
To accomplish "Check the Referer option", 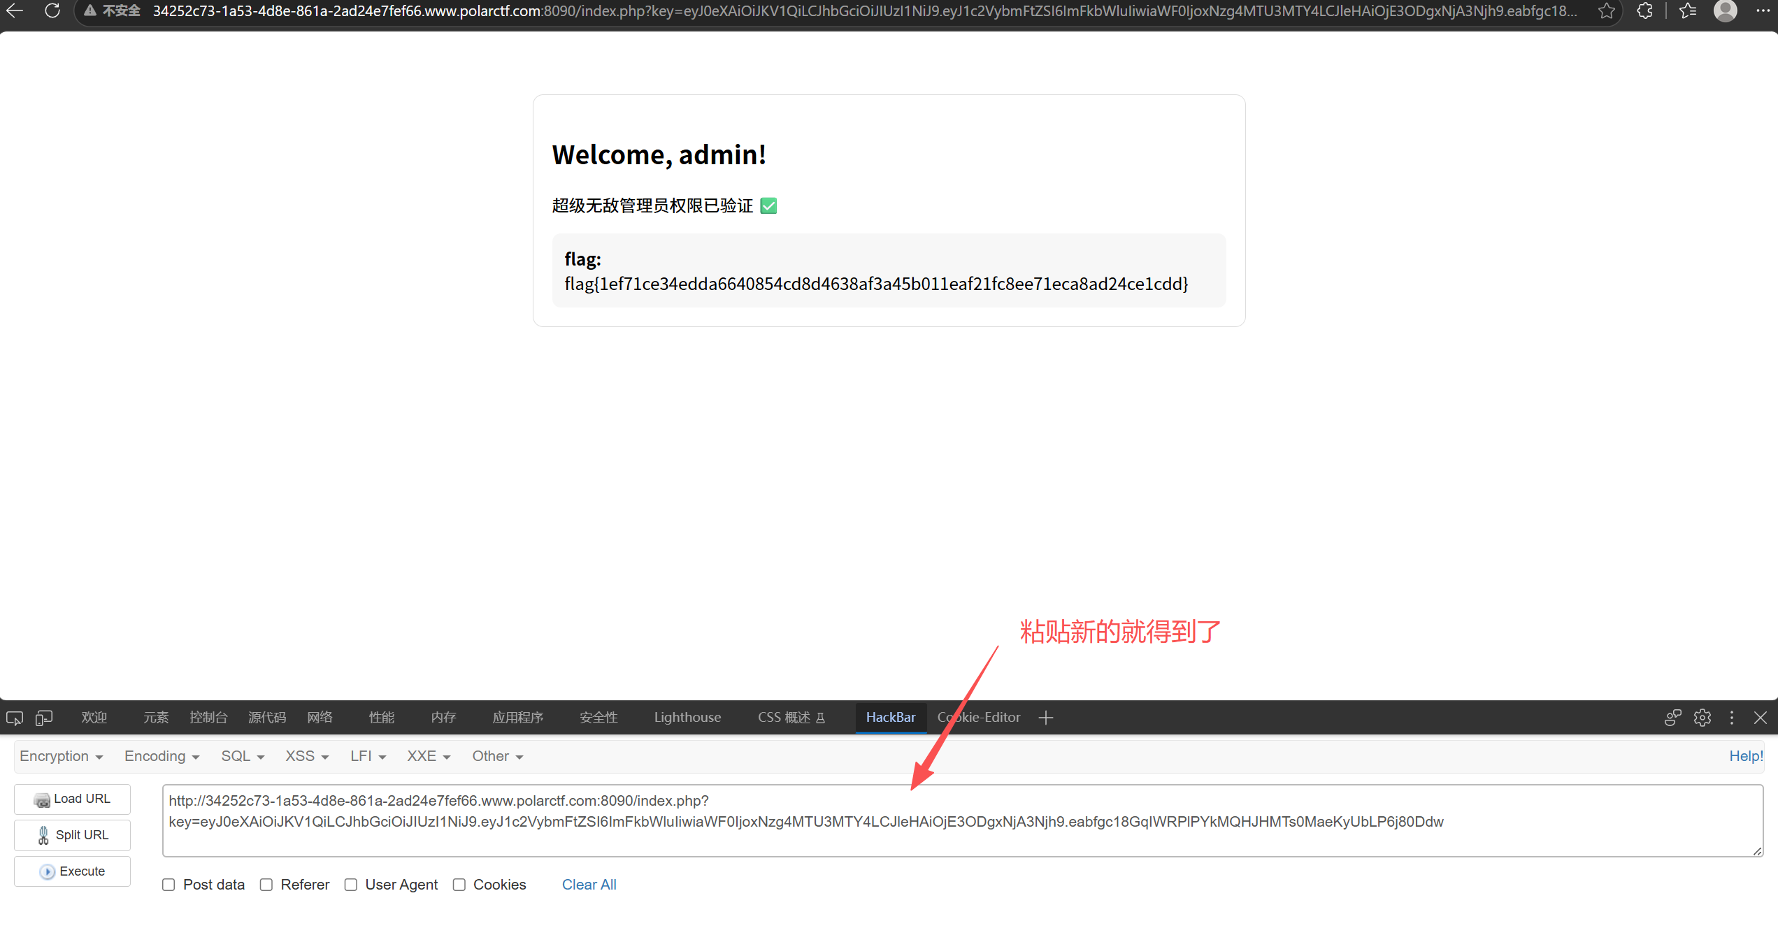I will [x=266, y=885].
